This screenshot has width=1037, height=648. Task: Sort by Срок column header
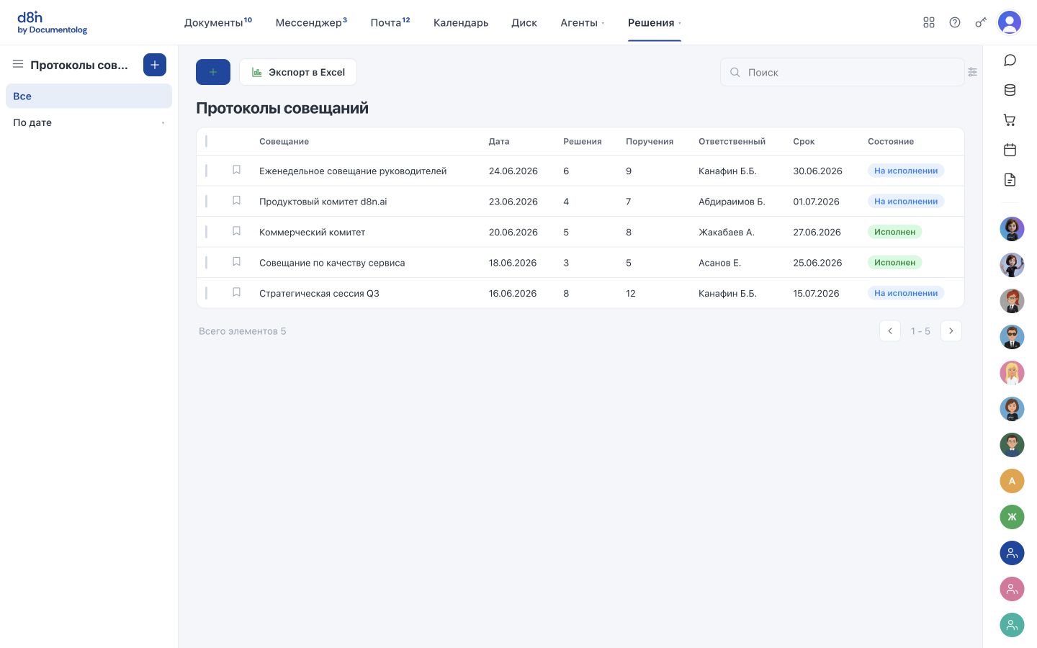pyautogui.click(x=804, y=142)
